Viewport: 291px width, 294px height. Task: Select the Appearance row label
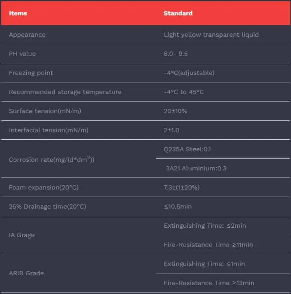tap(27, 34)
